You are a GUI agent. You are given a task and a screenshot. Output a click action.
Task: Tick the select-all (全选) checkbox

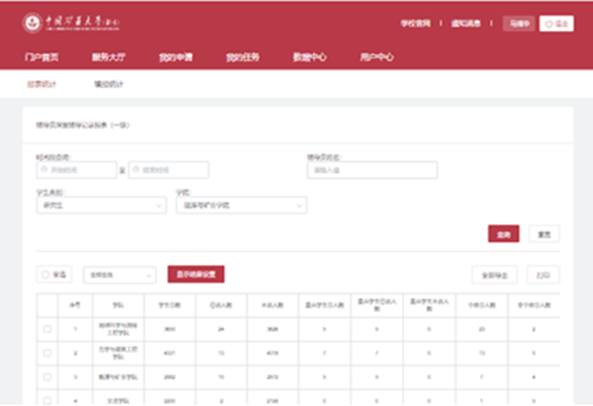pos(44,274)
